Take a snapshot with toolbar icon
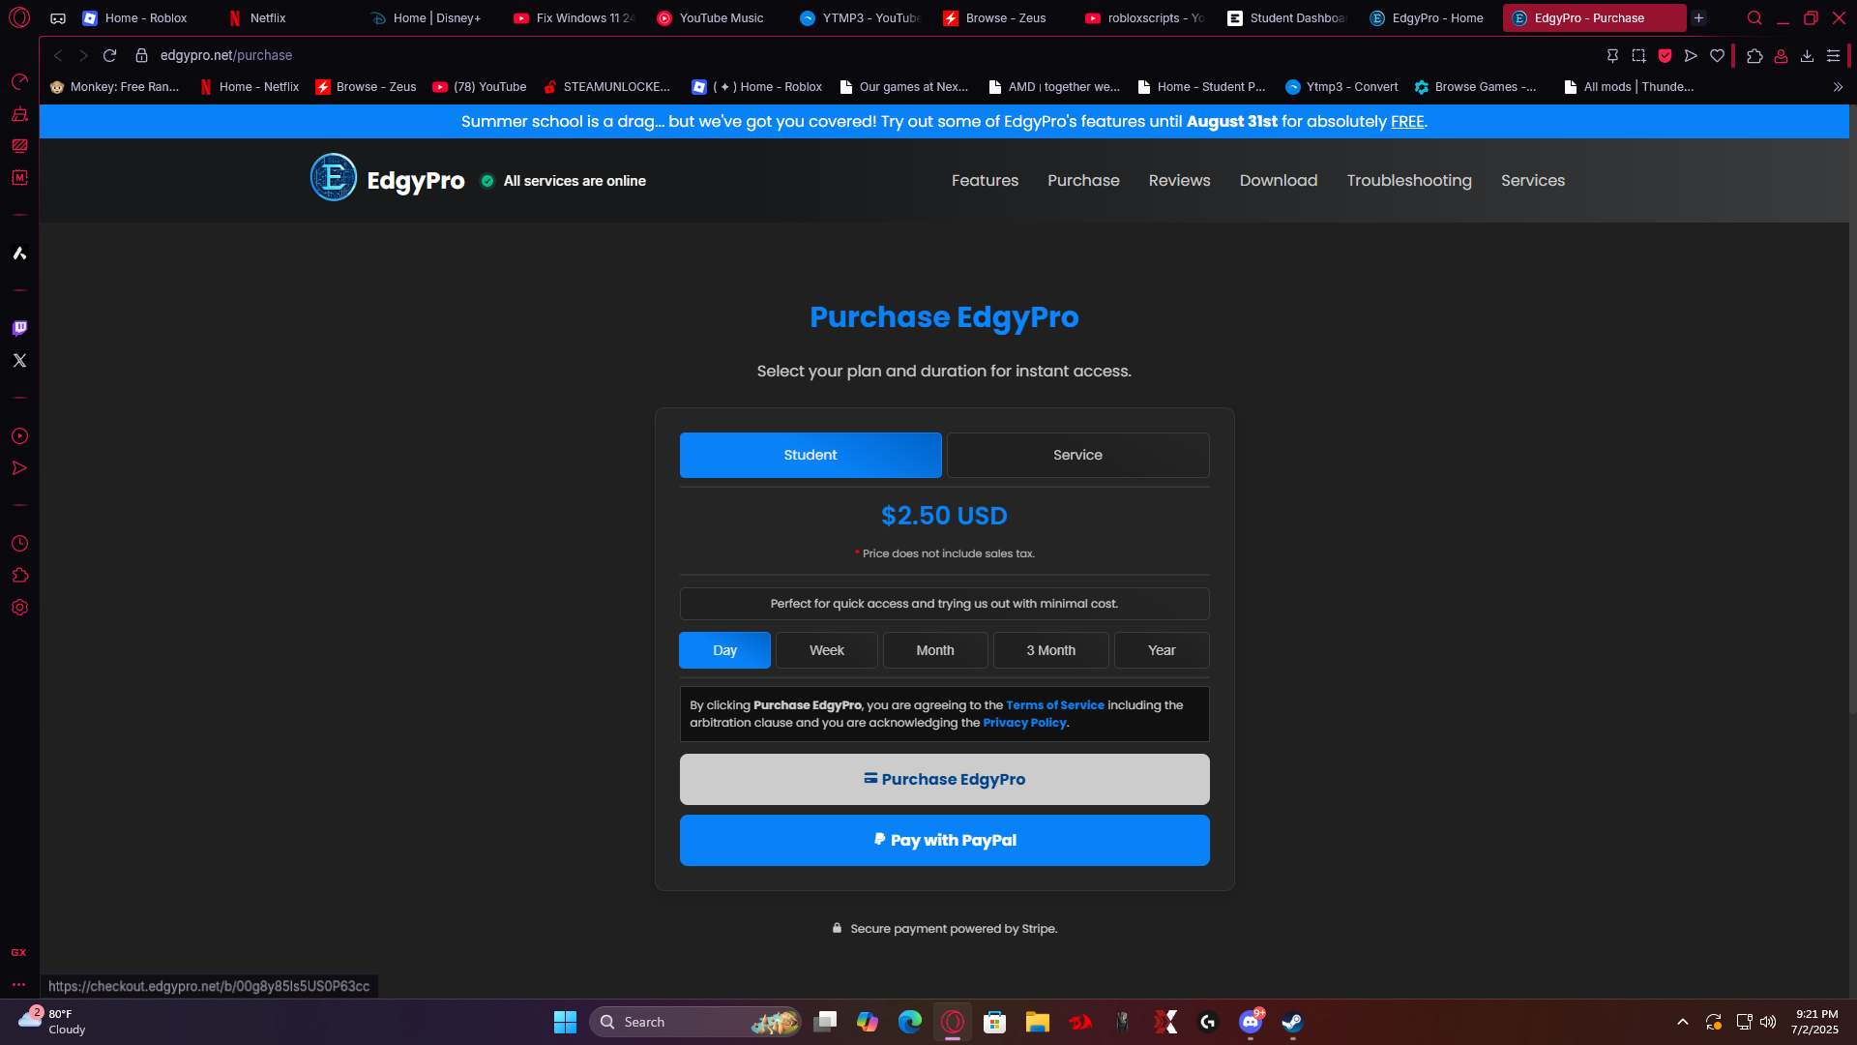 (x=1638, y=55)
